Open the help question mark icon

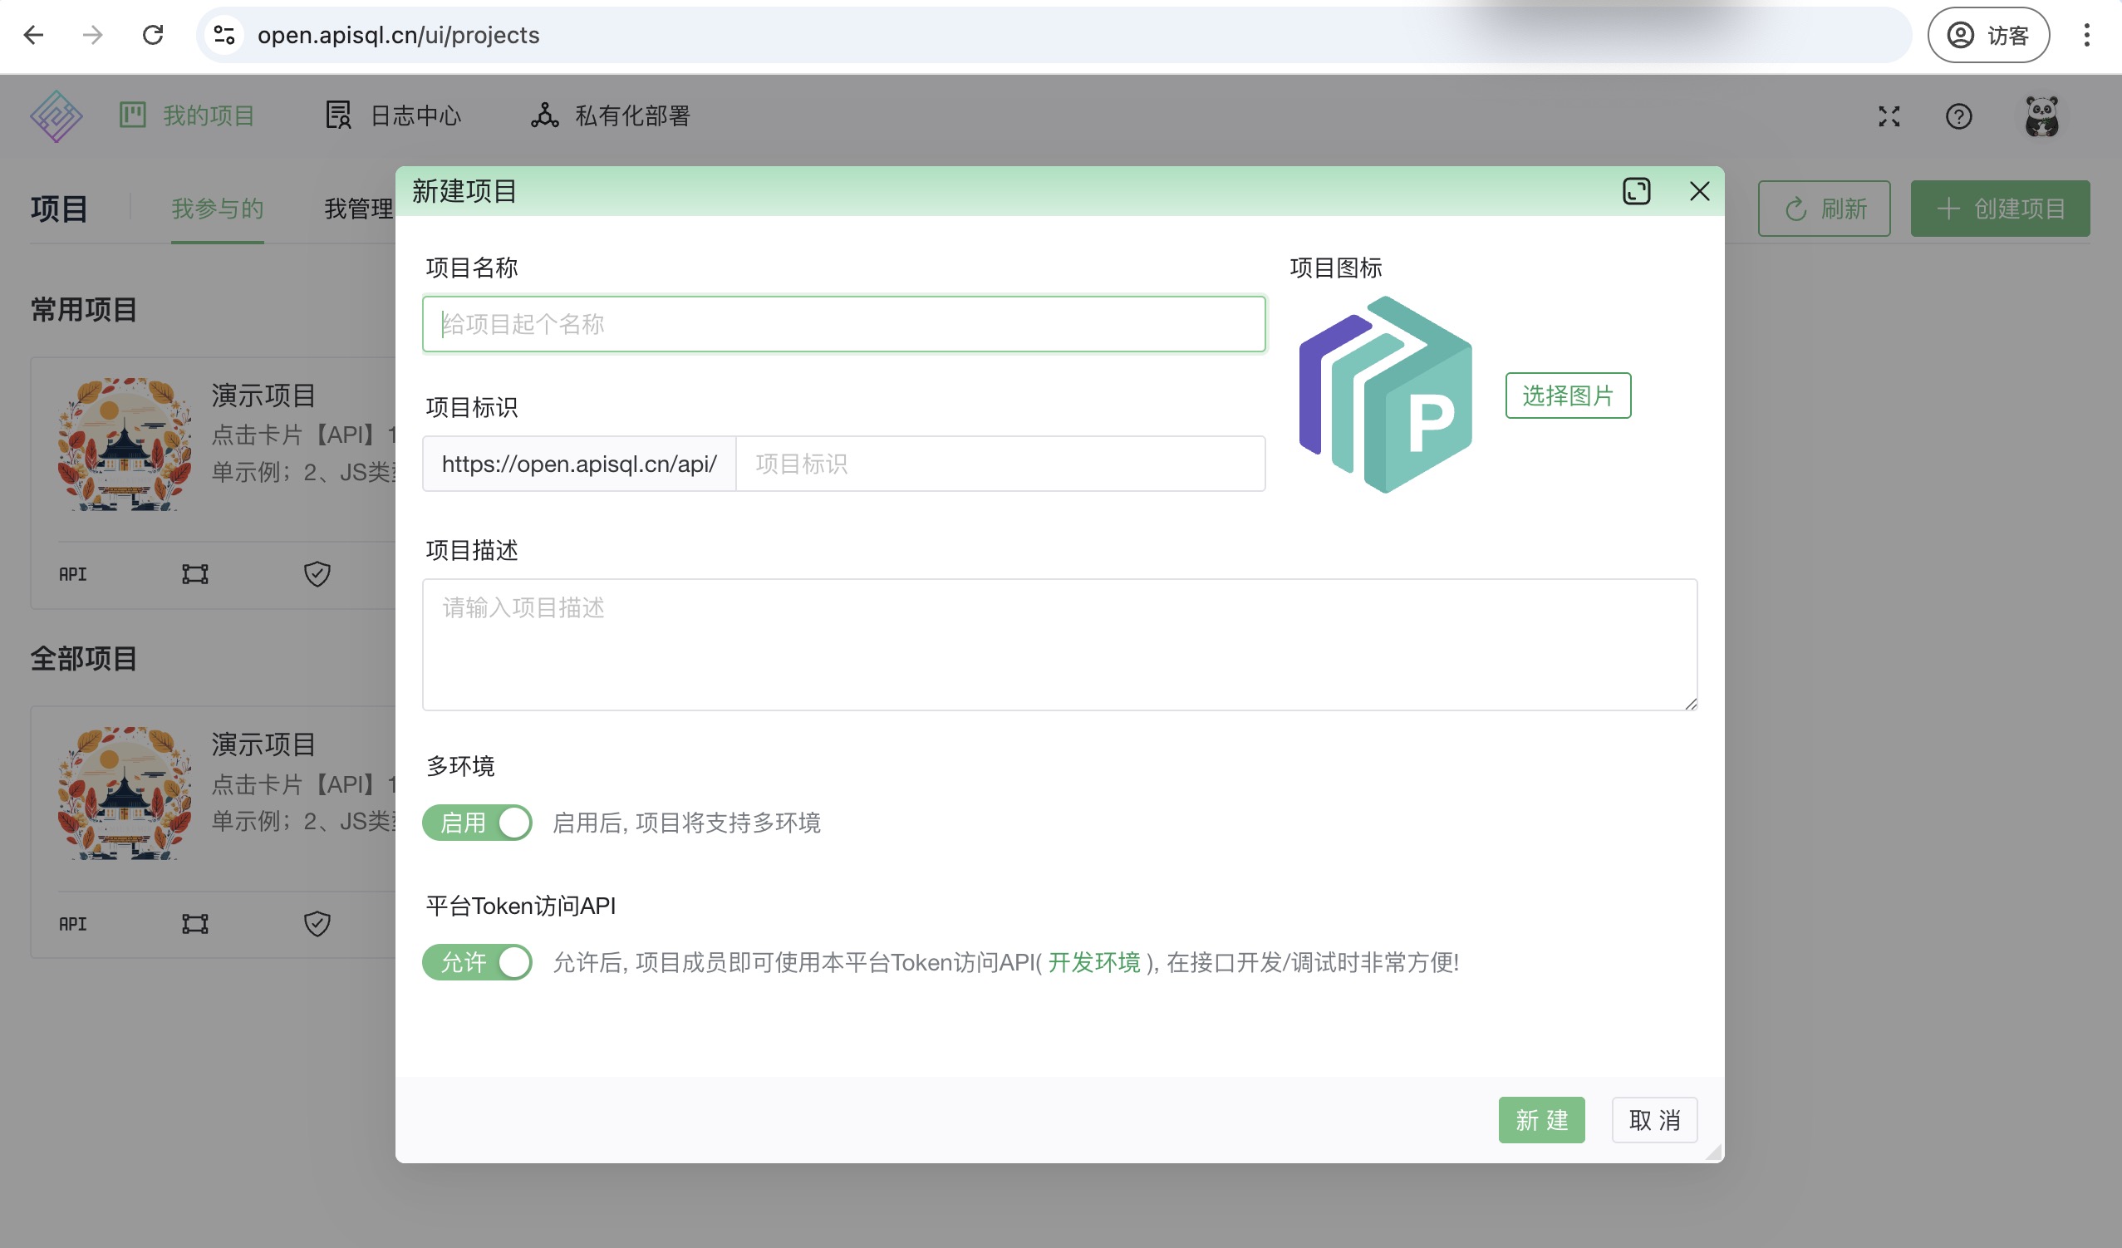[x=1958, y=116]
